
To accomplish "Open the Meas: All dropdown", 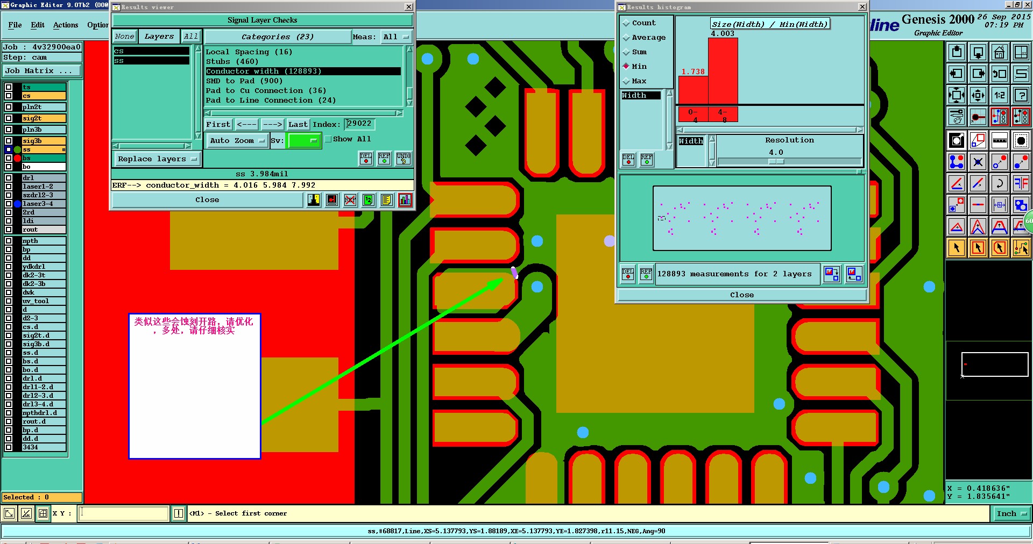I will pos(396,37).
